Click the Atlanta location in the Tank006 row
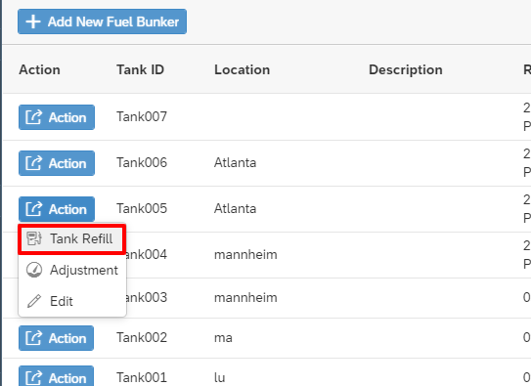The width and height of the screenshot is (531, 386). [x=235, y=163]
